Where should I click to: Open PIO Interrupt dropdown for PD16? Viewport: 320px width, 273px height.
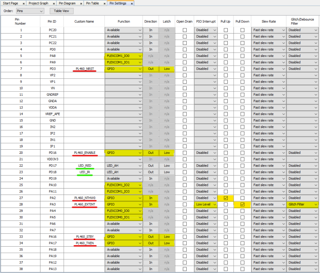pyautogui.click(x=206, y=153)
